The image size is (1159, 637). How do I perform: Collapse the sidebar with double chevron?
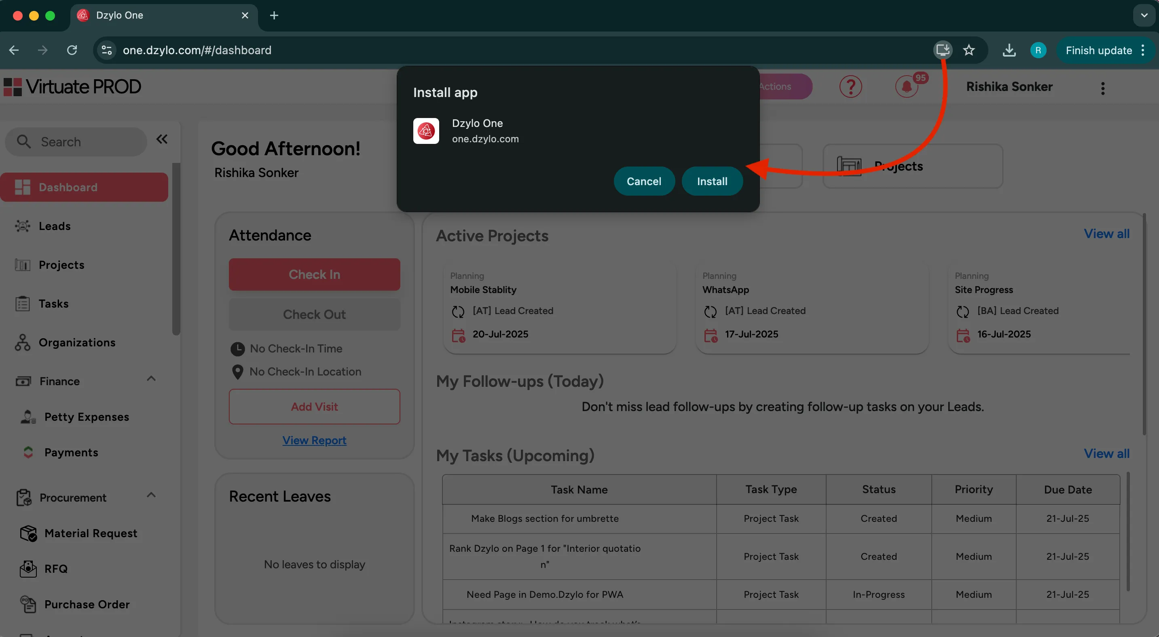click(162, 139)
